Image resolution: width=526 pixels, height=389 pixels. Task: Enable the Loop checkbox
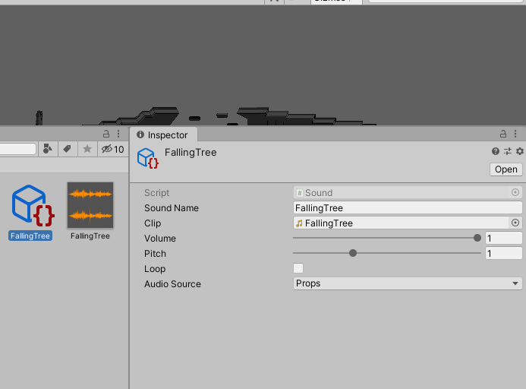click(298, 268)
